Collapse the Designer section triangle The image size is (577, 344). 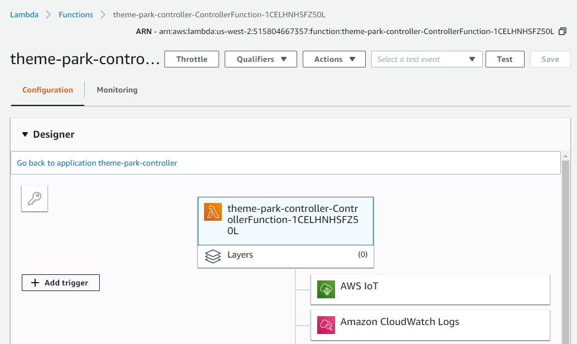(x=25, y=134)
